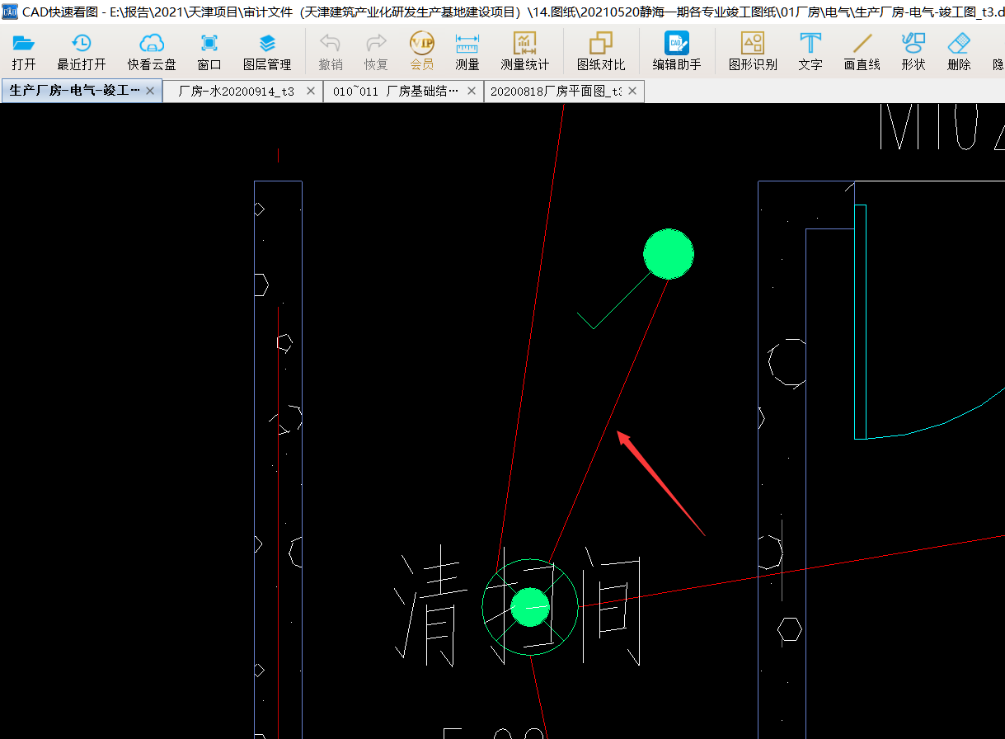The image size is (1005, 739).
Task: Close the 20200818厂房平面图 tab
Action: 632,92
